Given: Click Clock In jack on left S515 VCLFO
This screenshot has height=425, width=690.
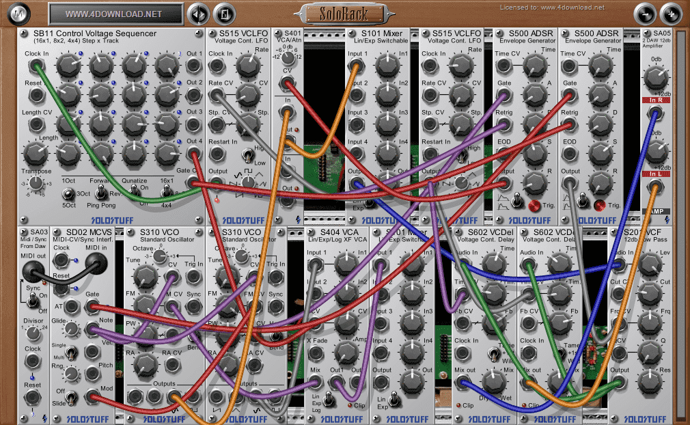Looking at the screenshot, I should click(217, 66).
